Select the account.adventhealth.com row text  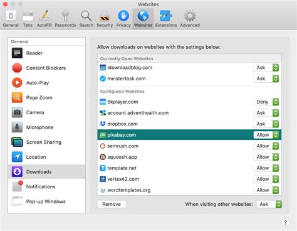[x=138, y=113]
